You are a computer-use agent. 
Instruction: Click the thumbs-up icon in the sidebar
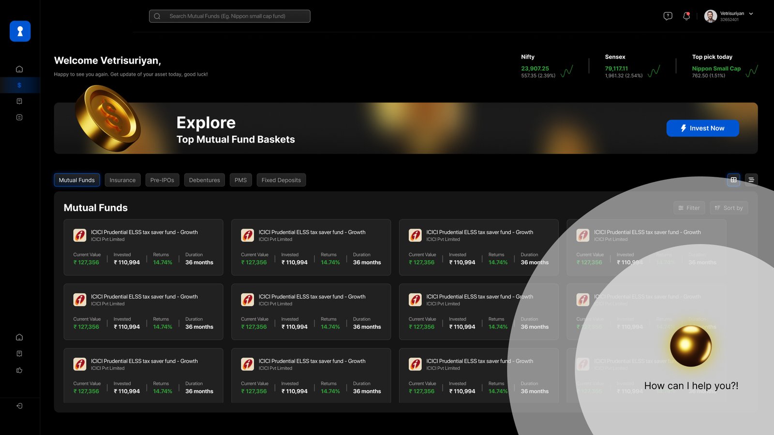point(19,370)
